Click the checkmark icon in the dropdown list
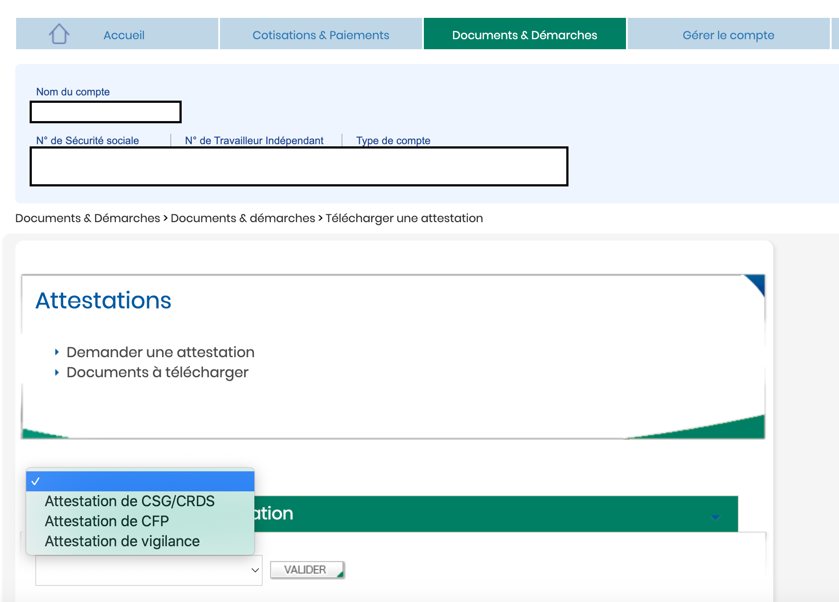This screenshot has height=602, width=839. click(x=36, y=481)
